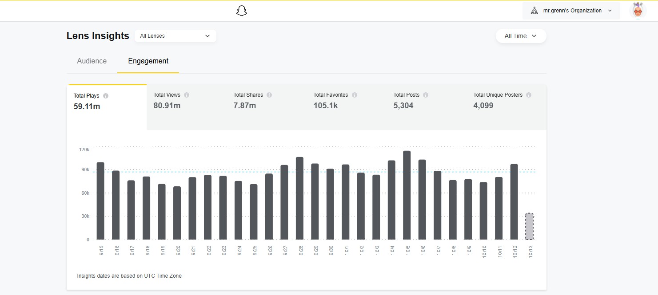The image size is (658, 295).
Task: Click the info icon beside Total Unique Posters
Action: point(529,95)
